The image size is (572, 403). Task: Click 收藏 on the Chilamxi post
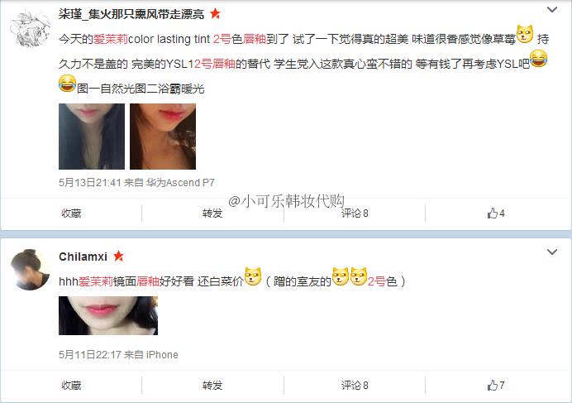click(71, 385)
